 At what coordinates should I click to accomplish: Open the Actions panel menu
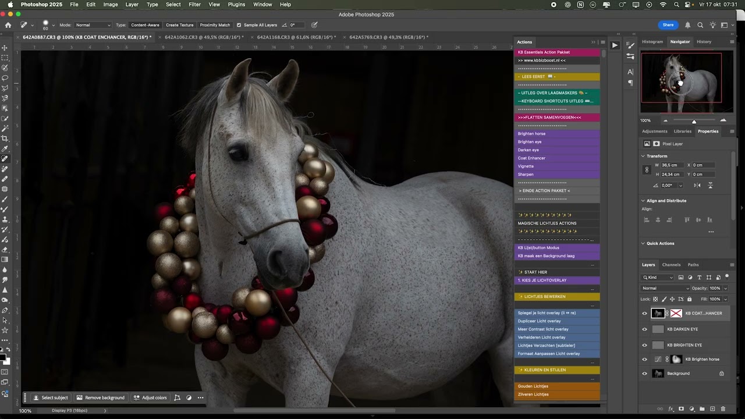tap(602, 42)
